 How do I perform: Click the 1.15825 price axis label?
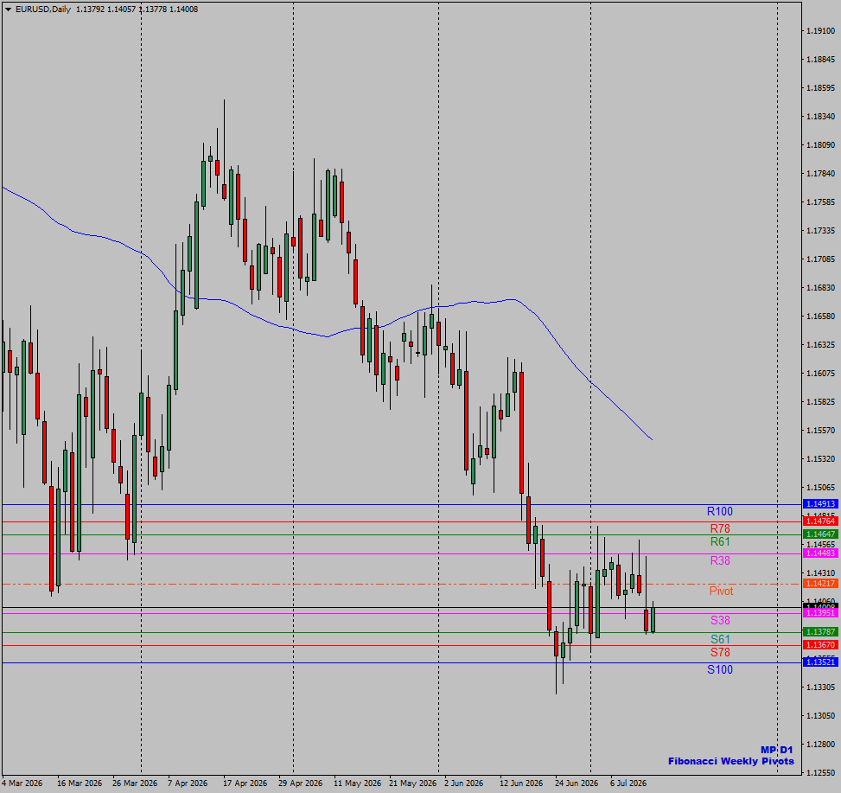(820, 402)
